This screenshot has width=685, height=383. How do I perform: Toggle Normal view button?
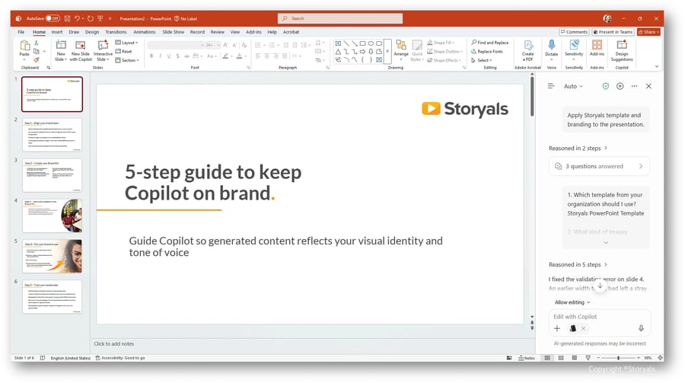point(547,358)
